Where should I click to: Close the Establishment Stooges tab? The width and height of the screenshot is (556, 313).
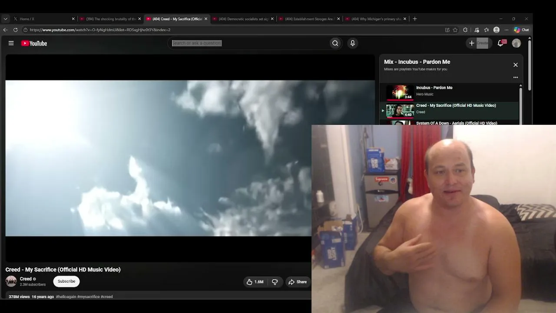[338, 19]
